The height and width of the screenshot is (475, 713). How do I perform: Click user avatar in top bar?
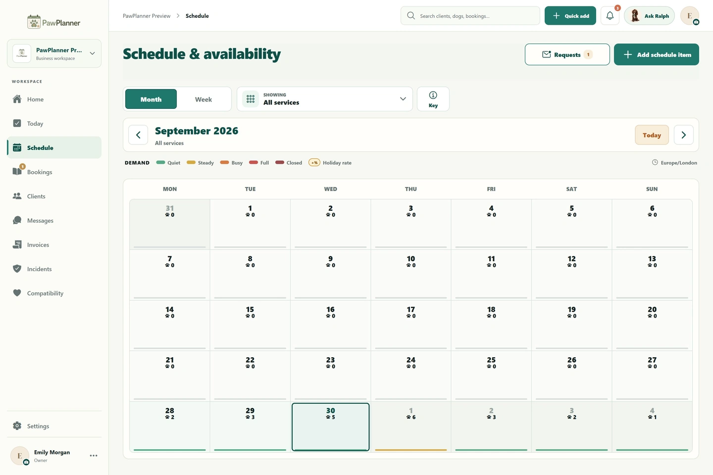tap(689, 16)
